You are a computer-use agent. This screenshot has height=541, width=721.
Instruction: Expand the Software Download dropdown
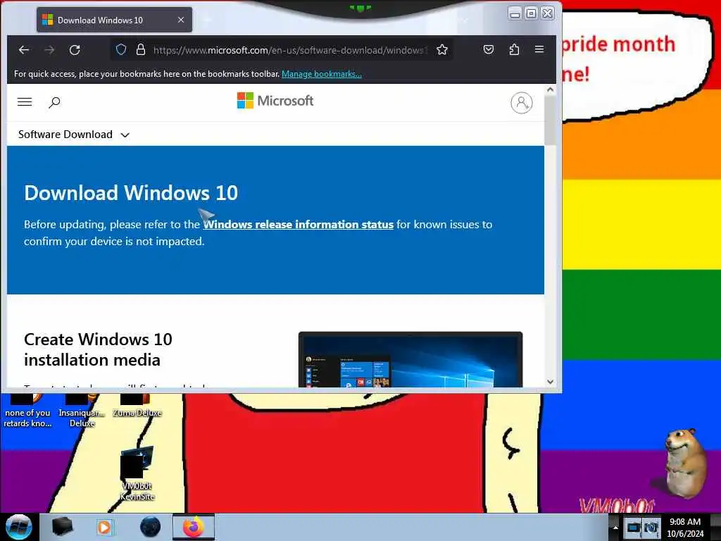point(73,135)
